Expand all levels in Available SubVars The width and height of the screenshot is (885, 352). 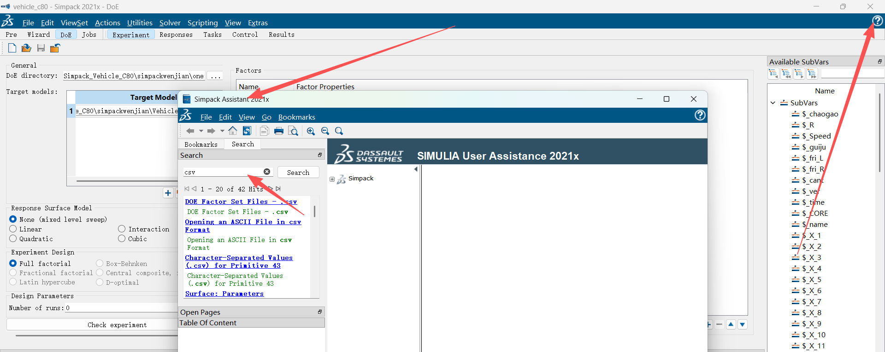coord(812,74)
